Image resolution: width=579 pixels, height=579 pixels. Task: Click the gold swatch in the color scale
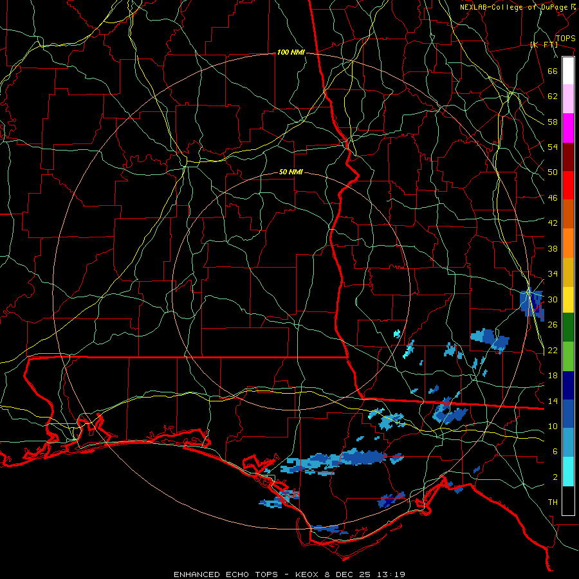coord(568,273)
